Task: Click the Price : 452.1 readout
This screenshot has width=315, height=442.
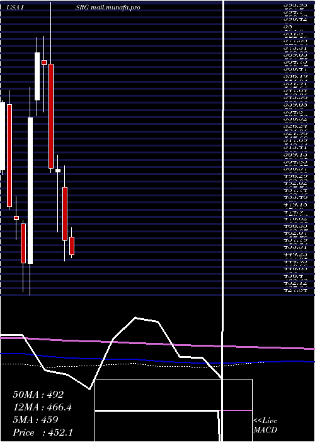Action: pyautogui.click(x=43, y=433)
